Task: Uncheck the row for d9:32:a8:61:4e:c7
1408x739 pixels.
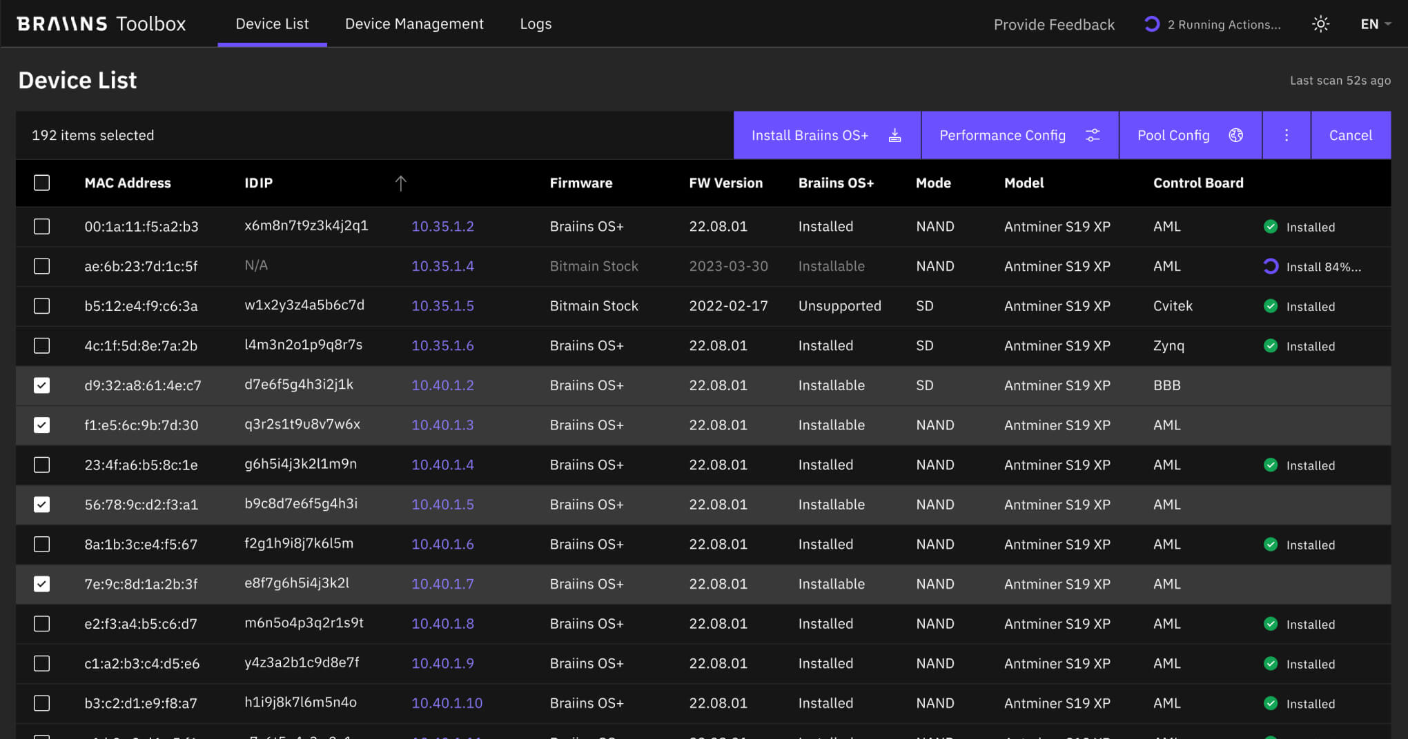Action: 42,385
